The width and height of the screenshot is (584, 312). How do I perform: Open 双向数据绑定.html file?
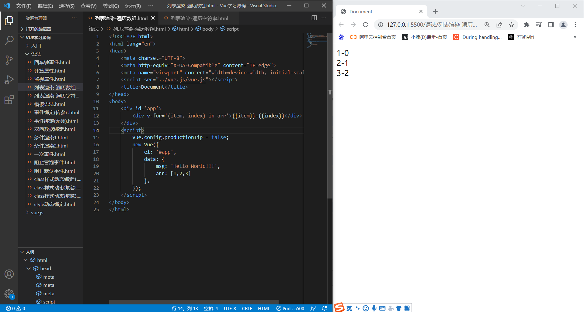[54, 129]
